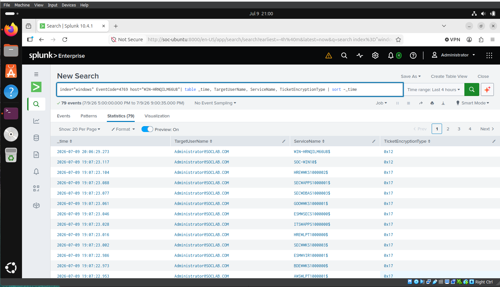Open the Activity pulse icon

point(360,55)
